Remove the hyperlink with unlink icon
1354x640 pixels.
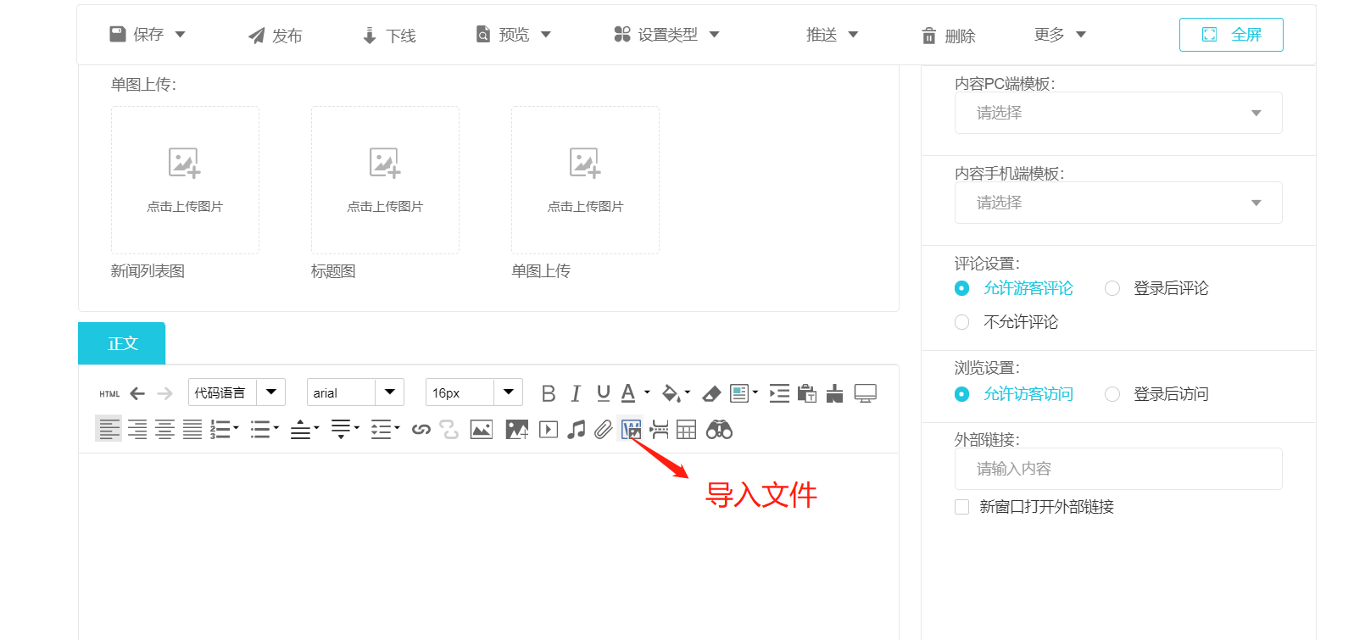click(x=449, y=430)
